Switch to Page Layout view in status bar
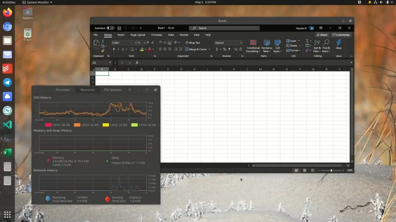396x222 pixels. pyautogui.click(x=304, y=171)
